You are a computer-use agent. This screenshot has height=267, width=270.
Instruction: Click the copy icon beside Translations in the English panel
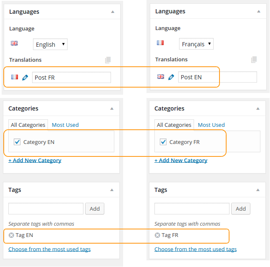(x=108, y=60)
